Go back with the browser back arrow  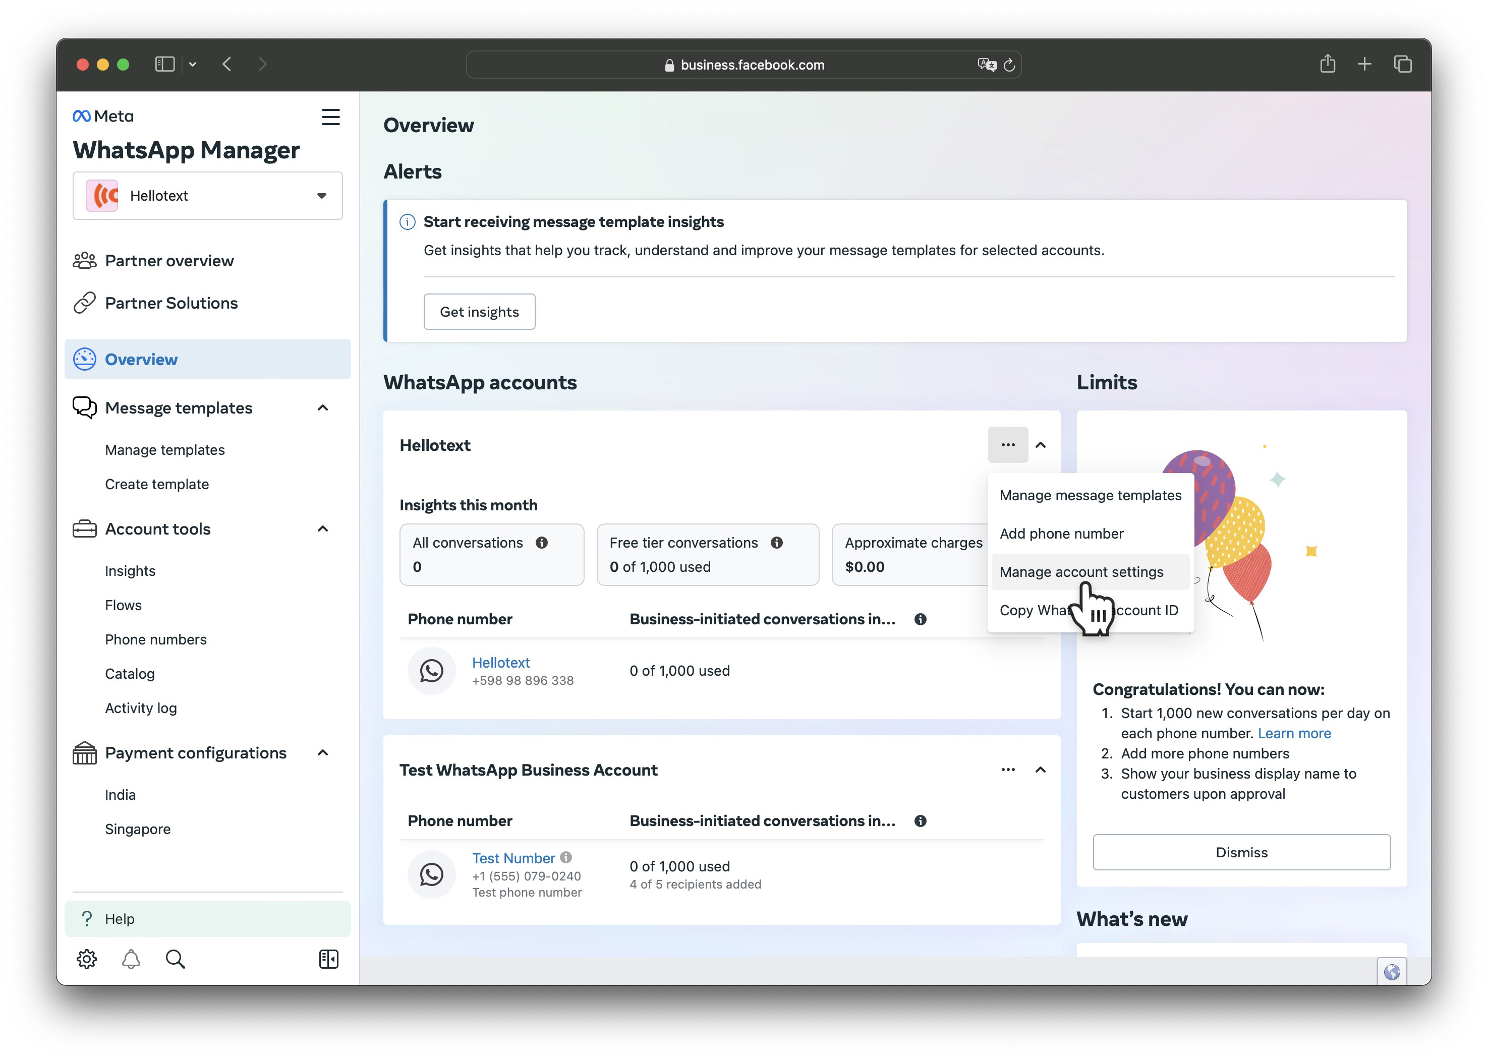[227, 64]
